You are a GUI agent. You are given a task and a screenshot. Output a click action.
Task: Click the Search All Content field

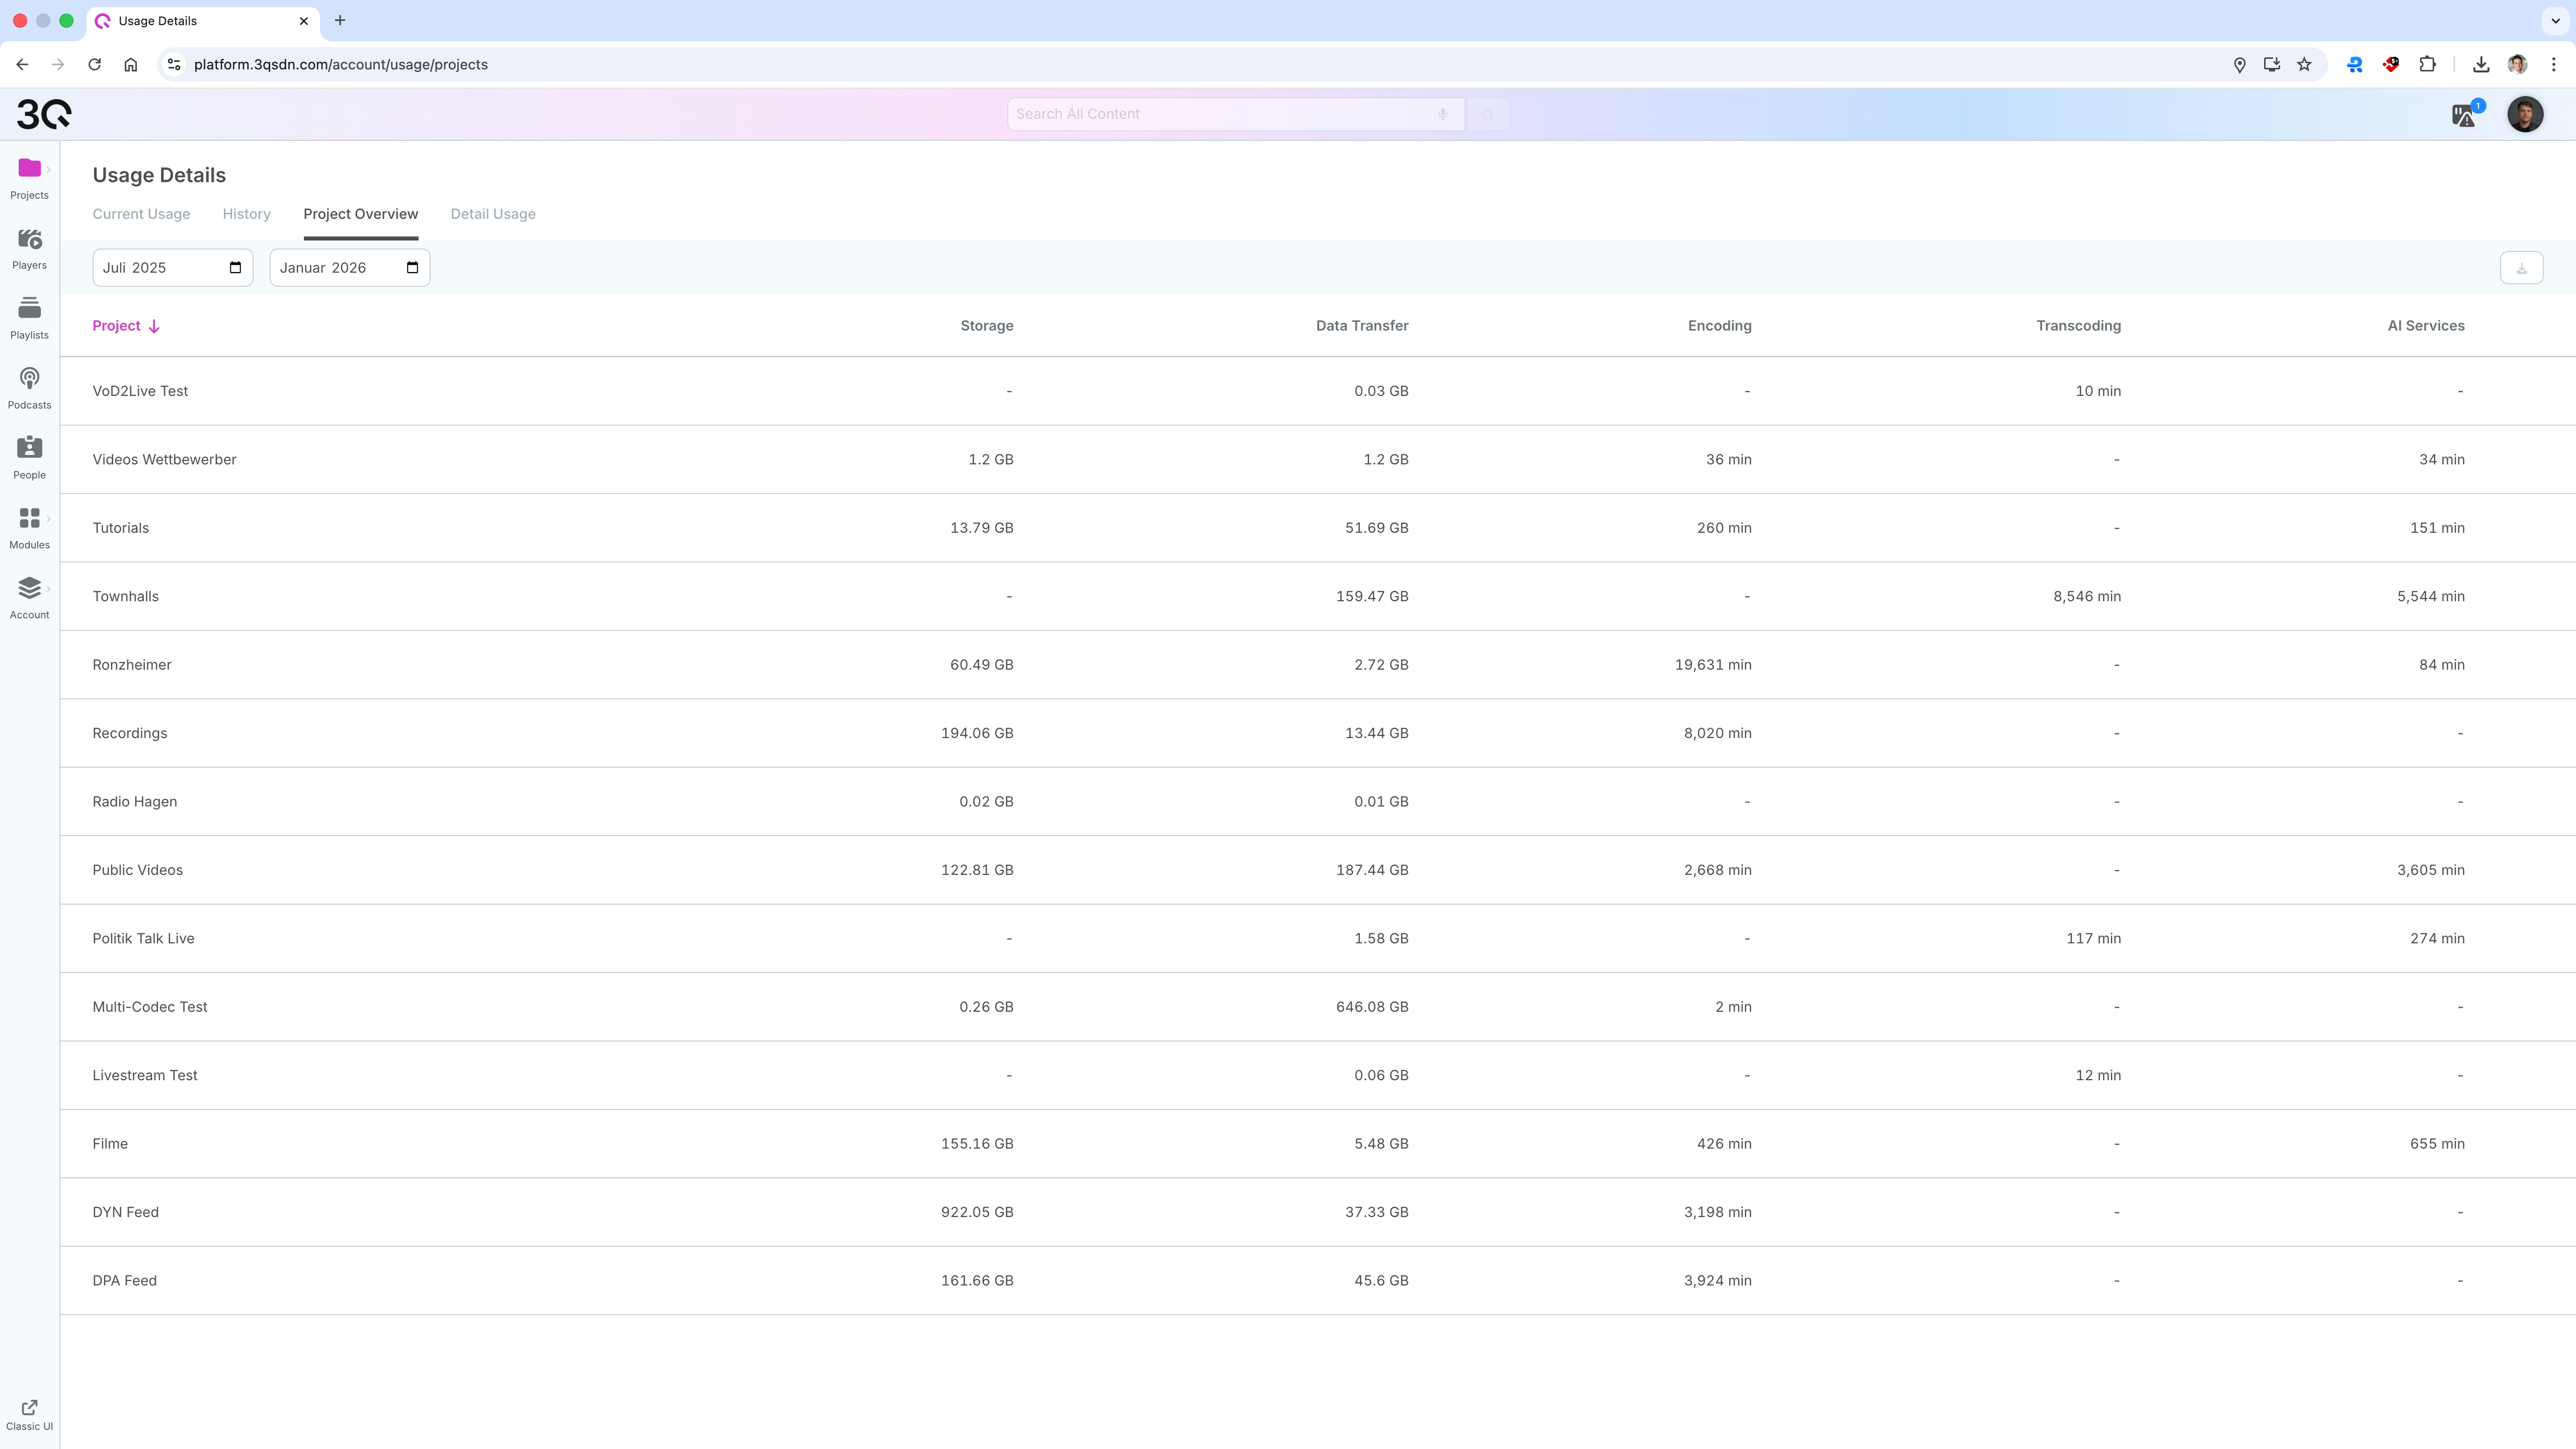(1220, 114)
